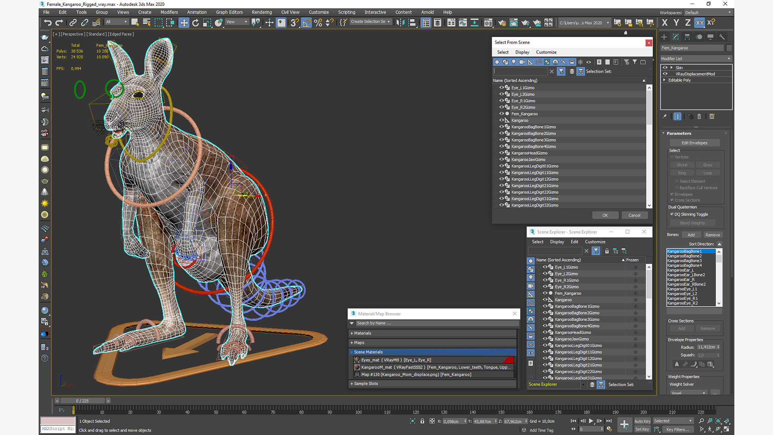The image size is (773, 435).
Task: Switch to the Create command panel tab
Action: [664, 37]
